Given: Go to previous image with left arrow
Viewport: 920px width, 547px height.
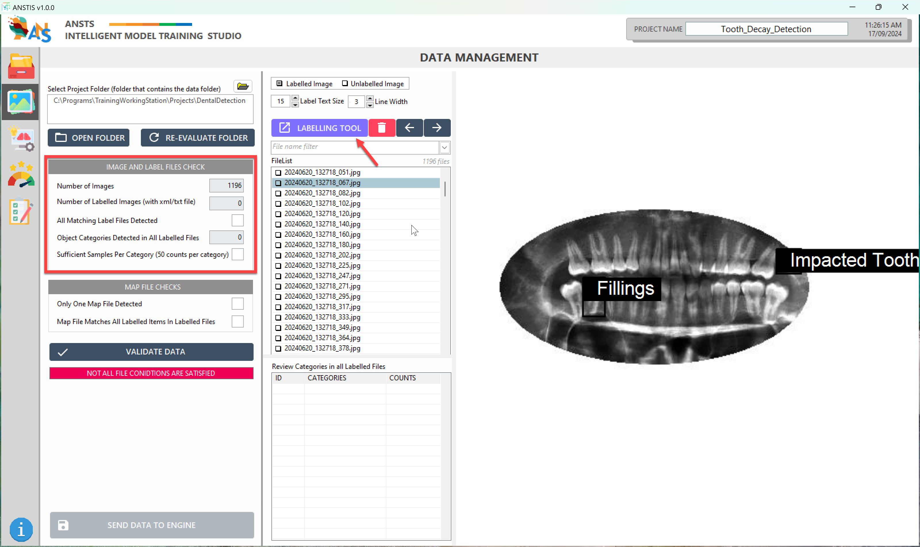Looking at the screenshot, I should (409, 128).
